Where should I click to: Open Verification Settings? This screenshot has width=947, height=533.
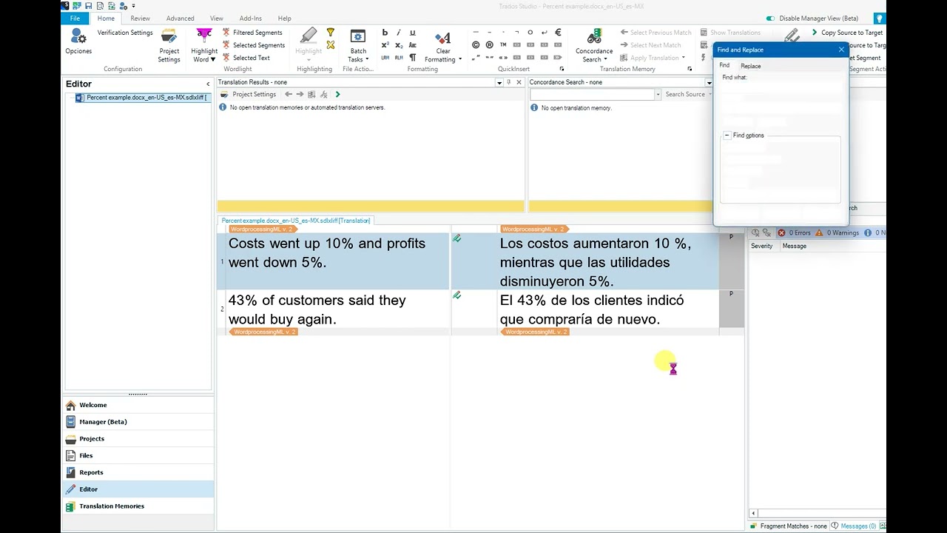[125, 33]
